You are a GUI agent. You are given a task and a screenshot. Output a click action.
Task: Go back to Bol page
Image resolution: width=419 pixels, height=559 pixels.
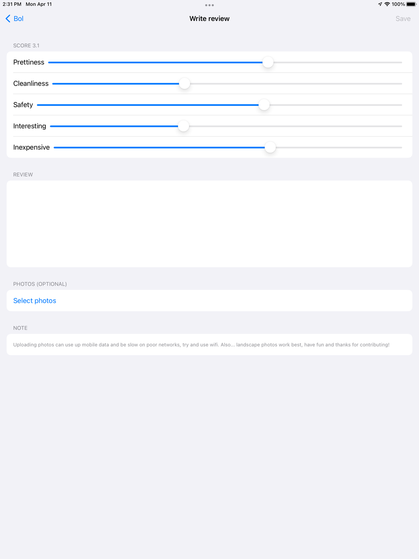point(18,18)
